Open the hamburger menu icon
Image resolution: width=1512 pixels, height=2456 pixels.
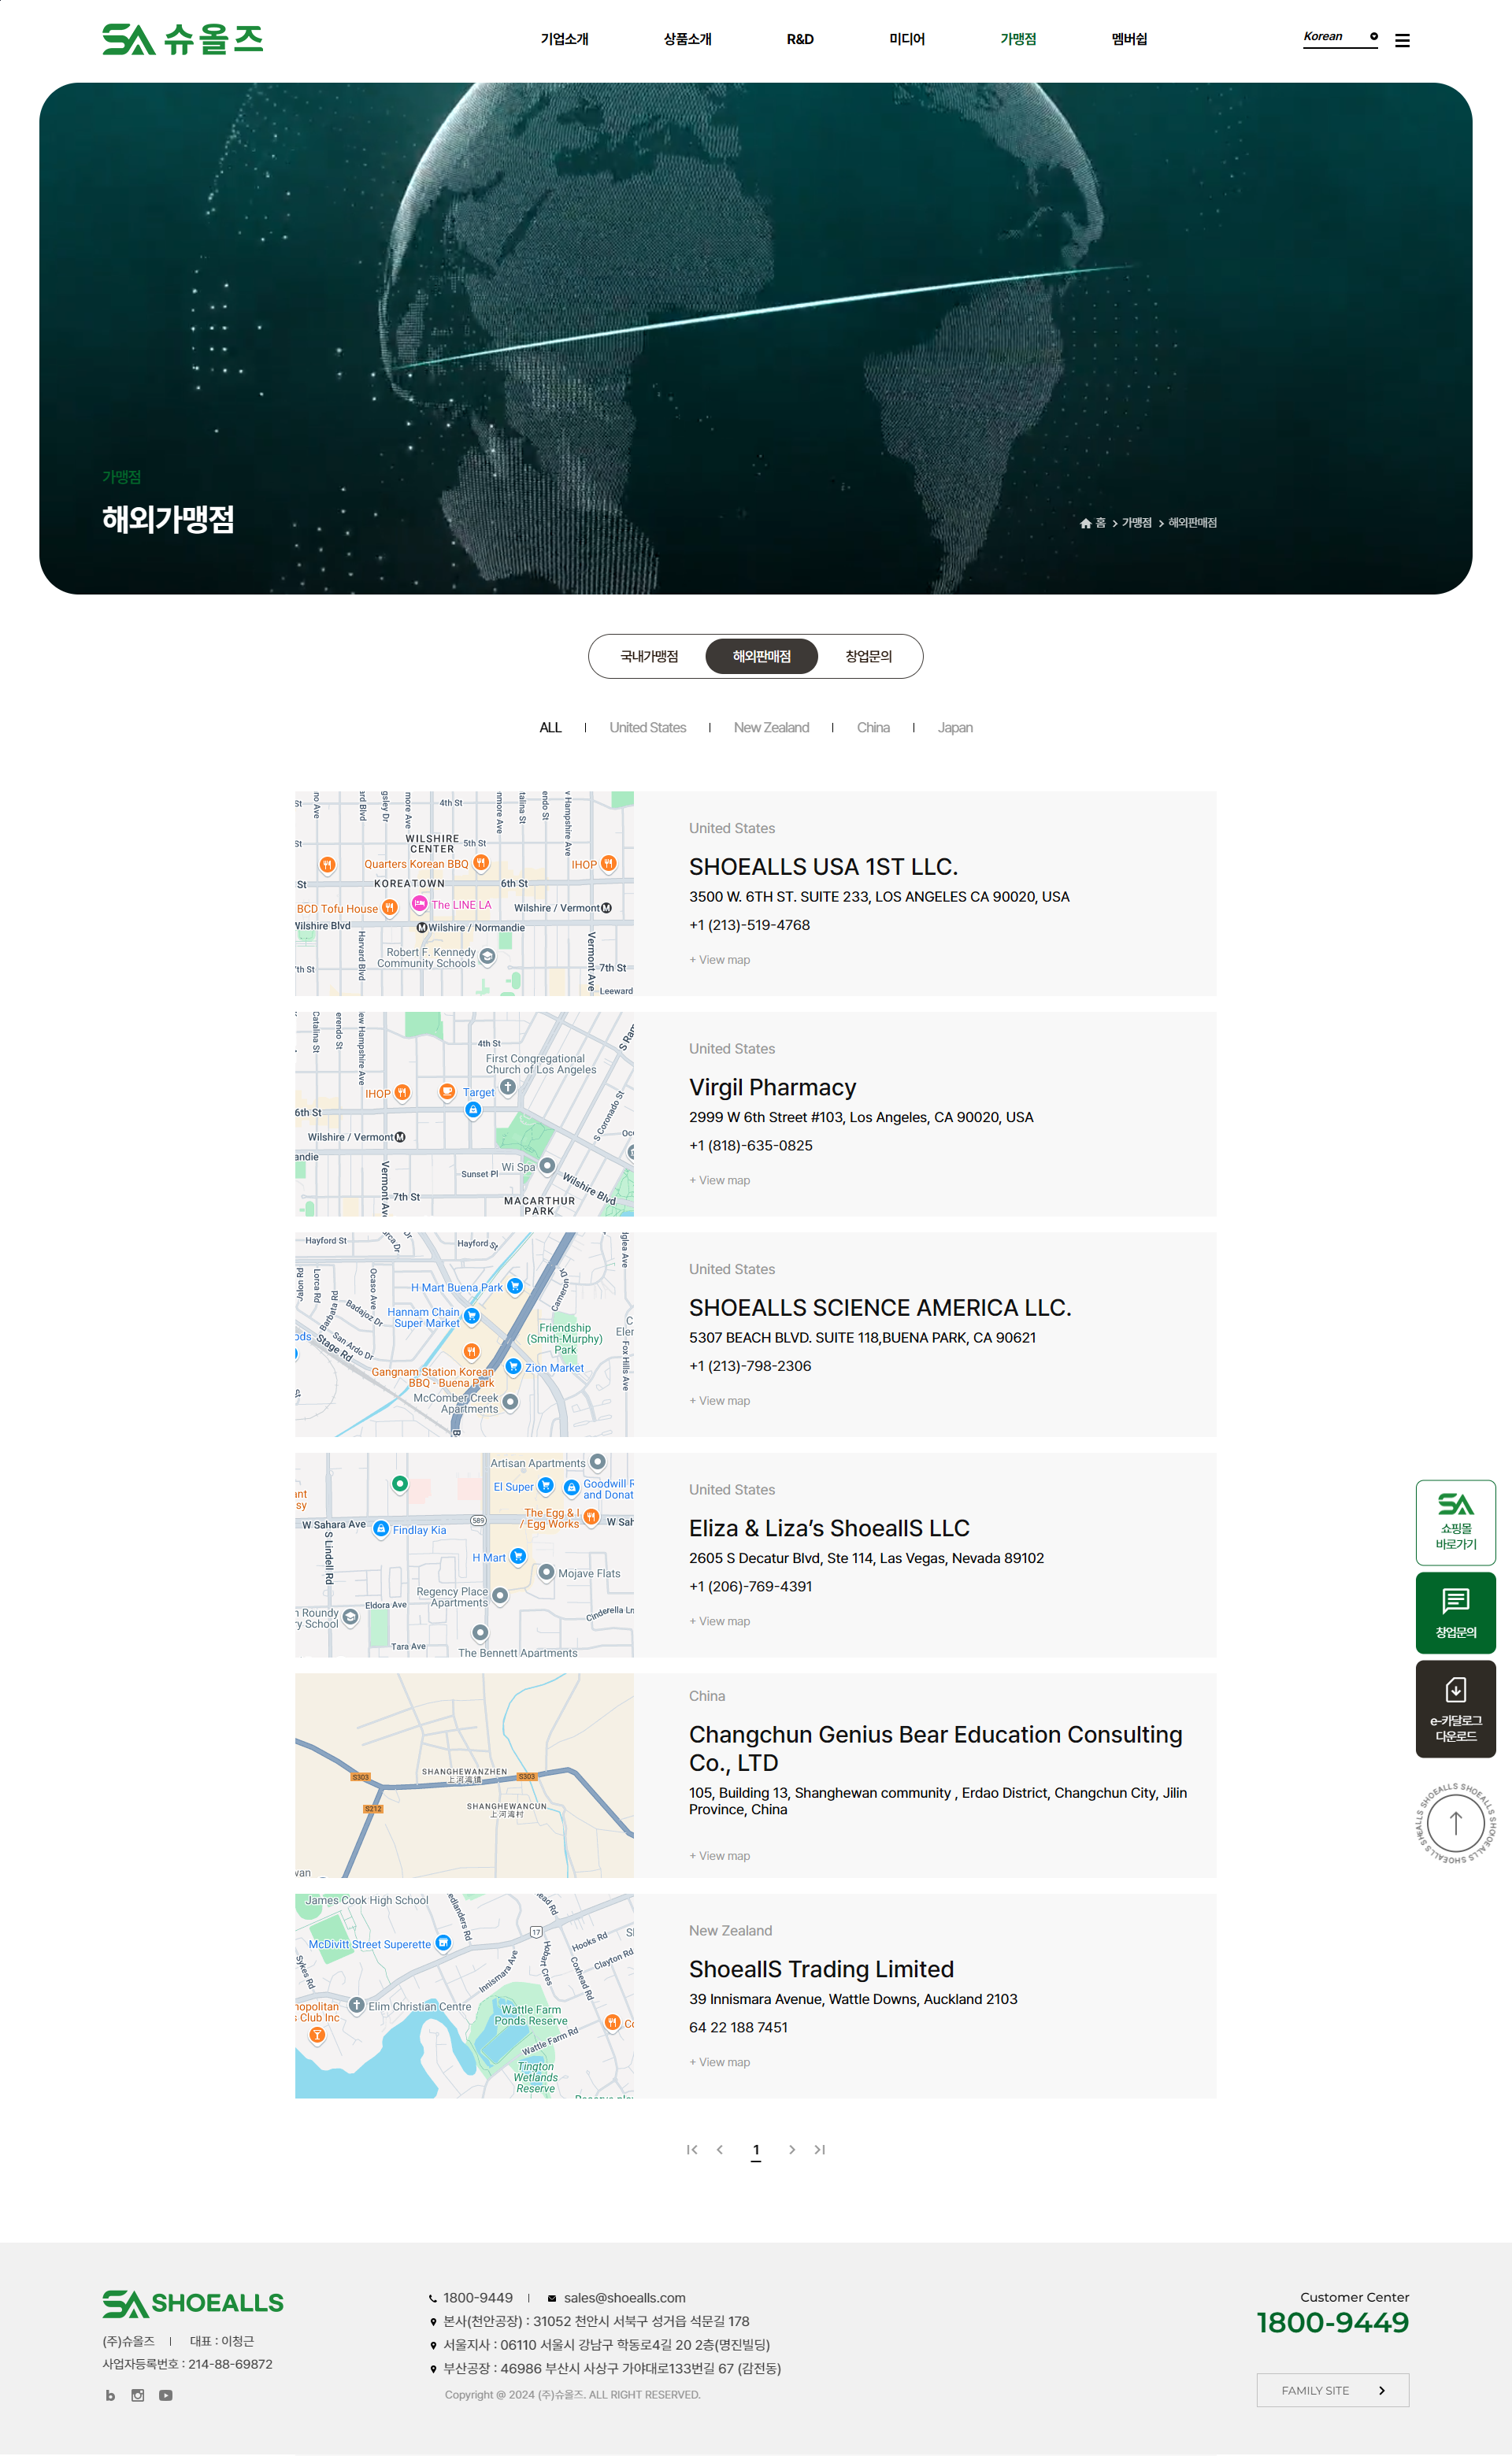[1402, 41]
